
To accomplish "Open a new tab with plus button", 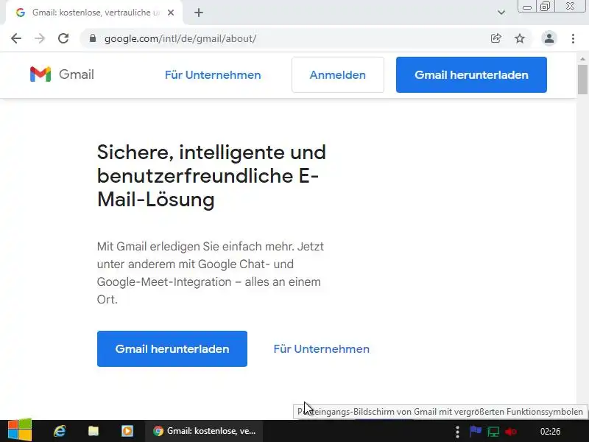I will click(199, 13).
